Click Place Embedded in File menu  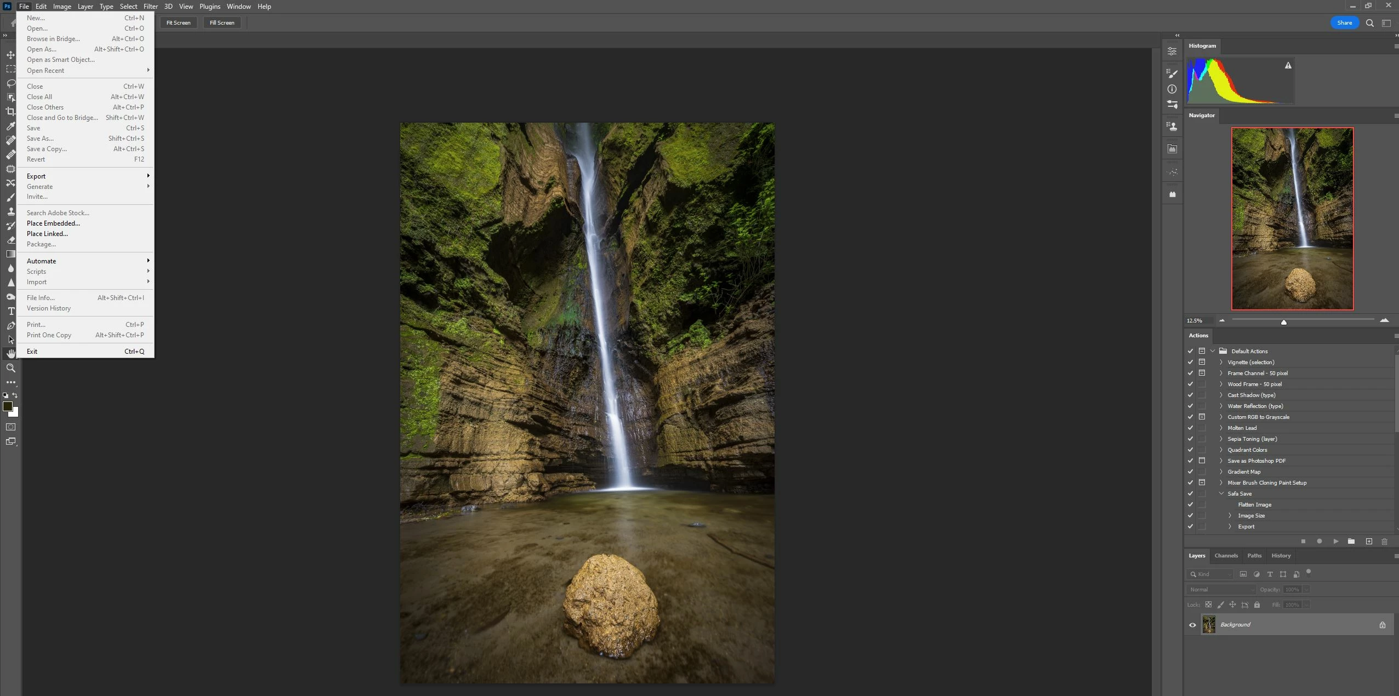[x=53, y=223]
